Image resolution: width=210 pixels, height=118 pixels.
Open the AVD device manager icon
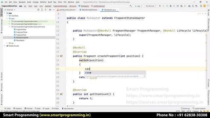(193, 6)
